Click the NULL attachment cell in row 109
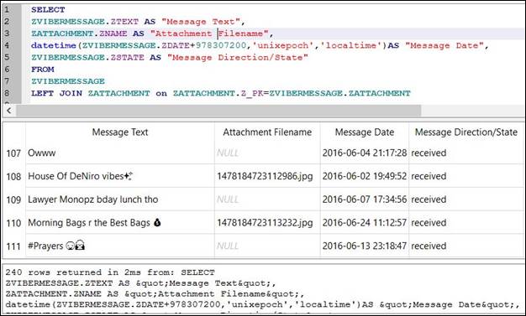 [x=267, y=199]
